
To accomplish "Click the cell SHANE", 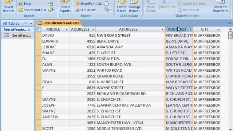I will coord(55,53).
